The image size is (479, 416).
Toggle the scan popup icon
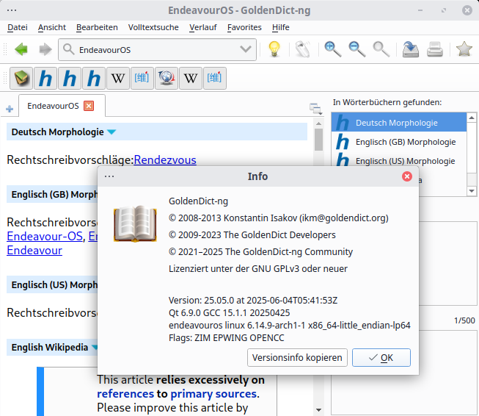pos(303,49)
